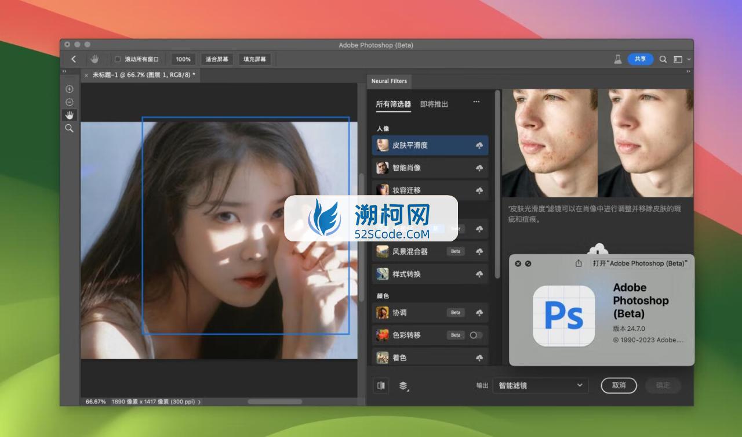Click the 确定 confirm button
742x437 pixels.
pos(663,385)
